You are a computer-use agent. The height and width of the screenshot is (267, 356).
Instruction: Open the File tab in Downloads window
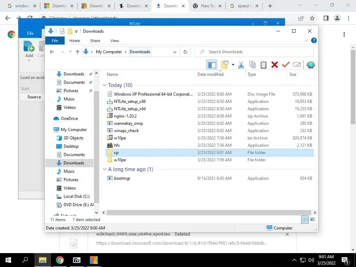pos(55,41)
